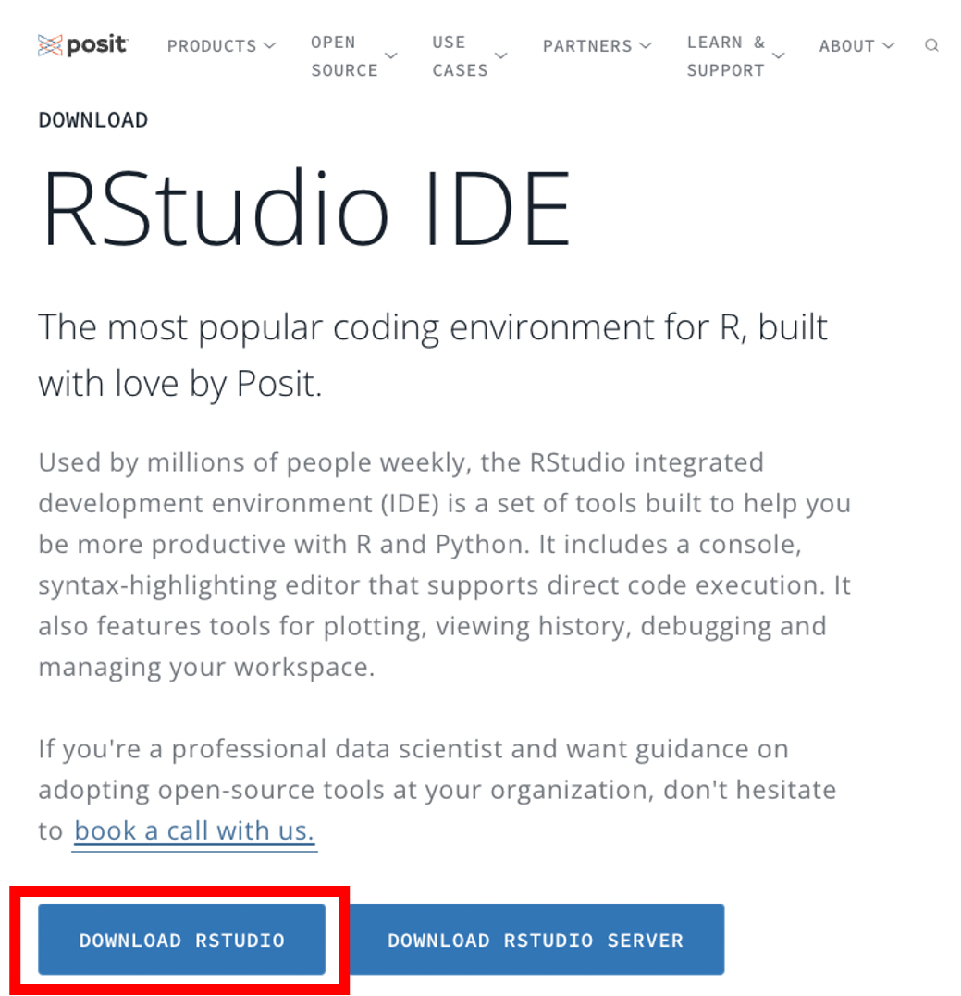The width and height of the screenshot is (961, 996).
Task: Select the Use Cases menu label
Action: pos(460,56)
